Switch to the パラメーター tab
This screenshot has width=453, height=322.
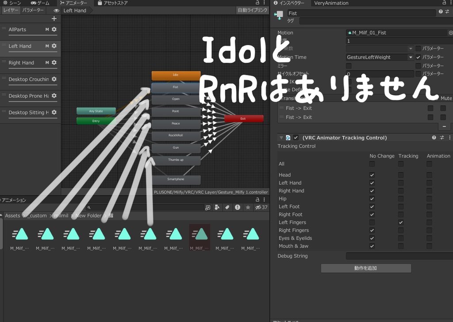pos(33,10)
